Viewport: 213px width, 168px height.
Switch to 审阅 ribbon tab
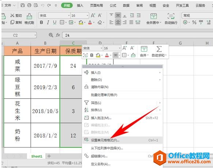point(139,5)
